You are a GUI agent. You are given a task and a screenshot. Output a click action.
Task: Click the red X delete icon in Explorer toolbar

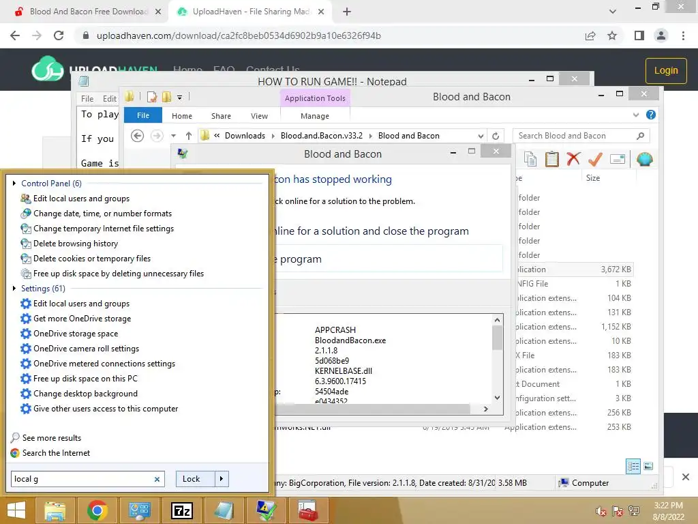click(x=573, y=159)
